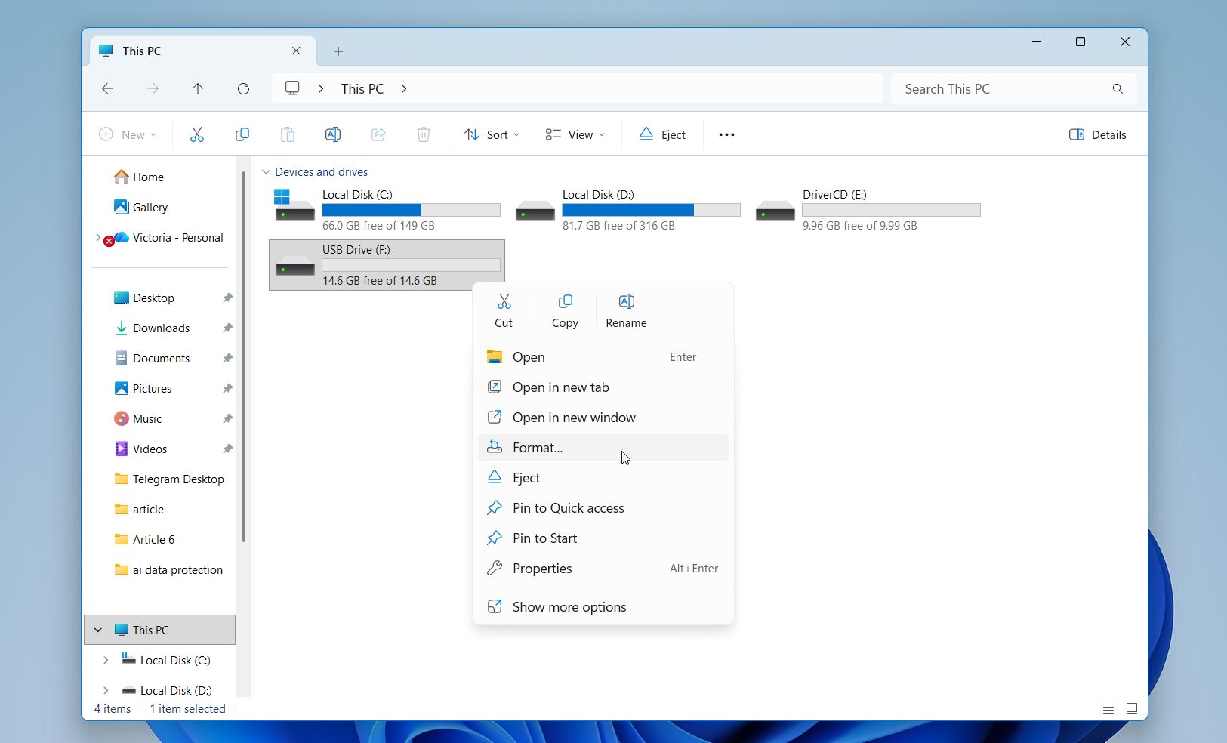This screenshot has height=743, width=1227.
Task: Switch to details list view icon
Action: 1108,708
